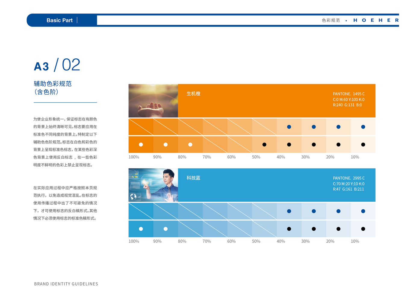This screenshot has height=303, width=411.
Task: Click the 30% label under the blue scale
Action: pos(305,241)
